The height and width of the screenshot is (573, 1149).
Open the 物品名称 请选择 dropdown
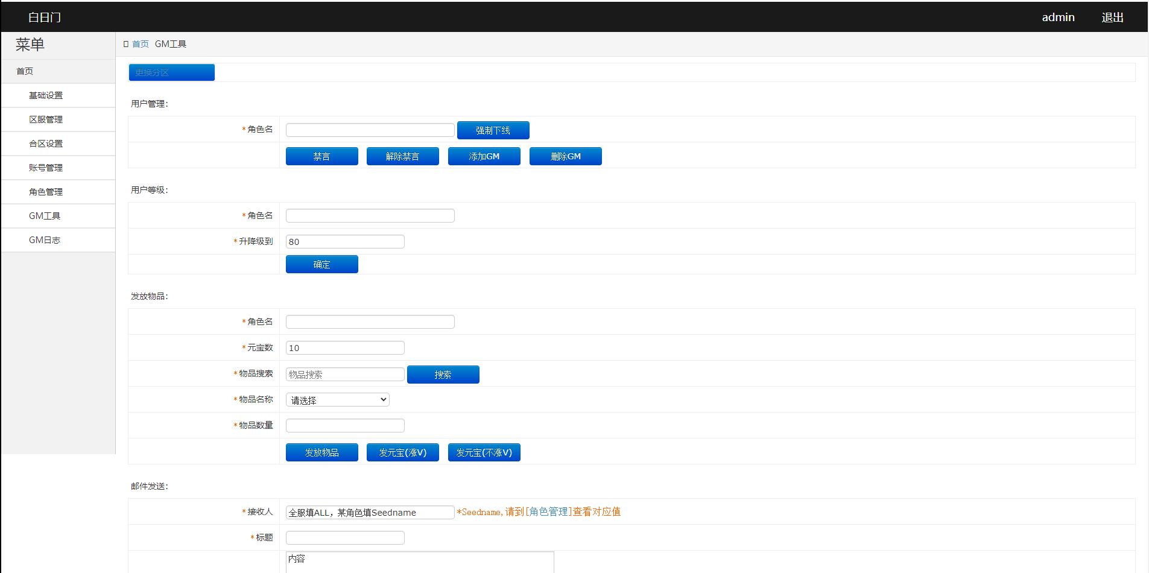point(337,399)
